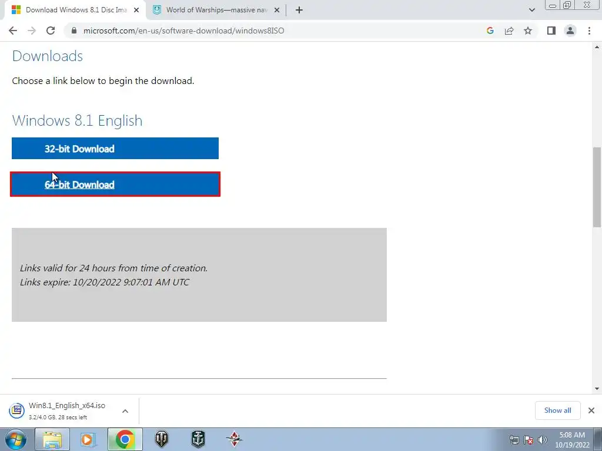
Task: Open Windows Explorer from taskbar
Action: [52, 439]
